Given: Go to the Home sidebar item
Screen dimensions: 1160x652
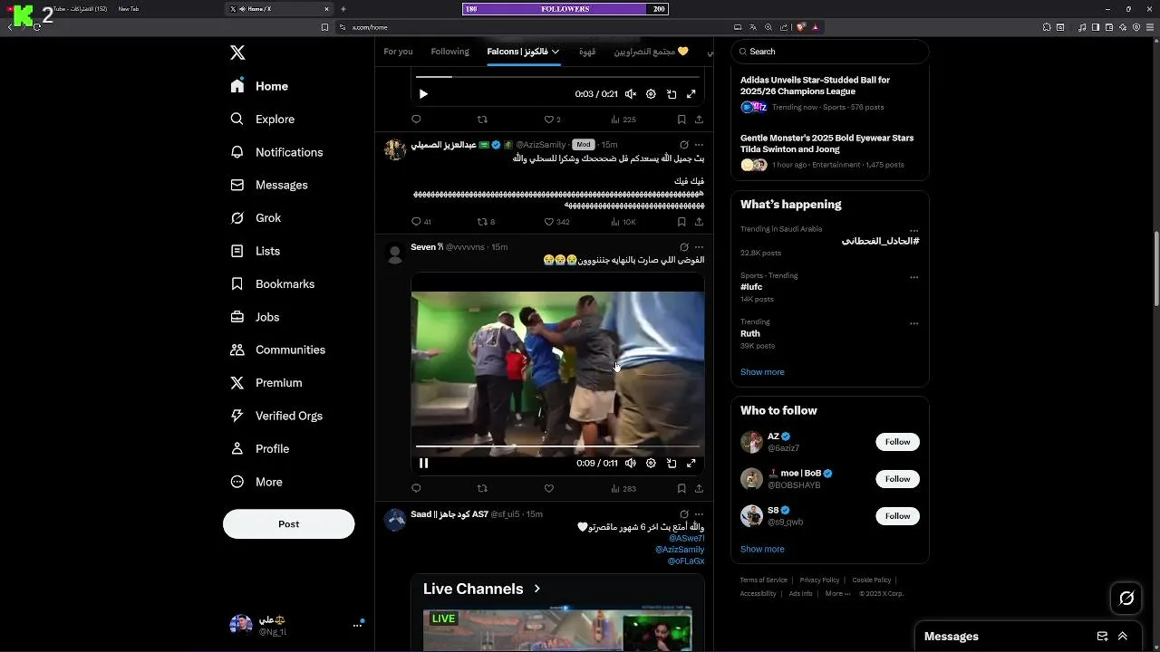Looking at the screenshot, I should pos(259,86).
